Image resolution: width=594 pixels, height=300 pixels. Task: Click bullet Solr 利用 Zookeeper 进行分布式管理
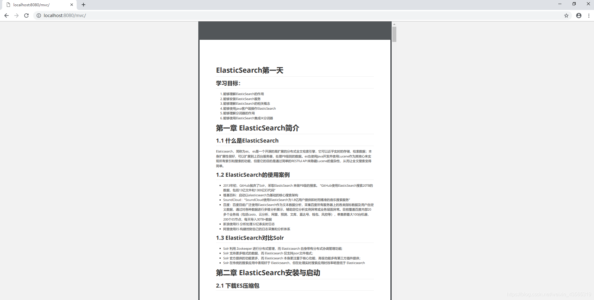tap(282, 249)
